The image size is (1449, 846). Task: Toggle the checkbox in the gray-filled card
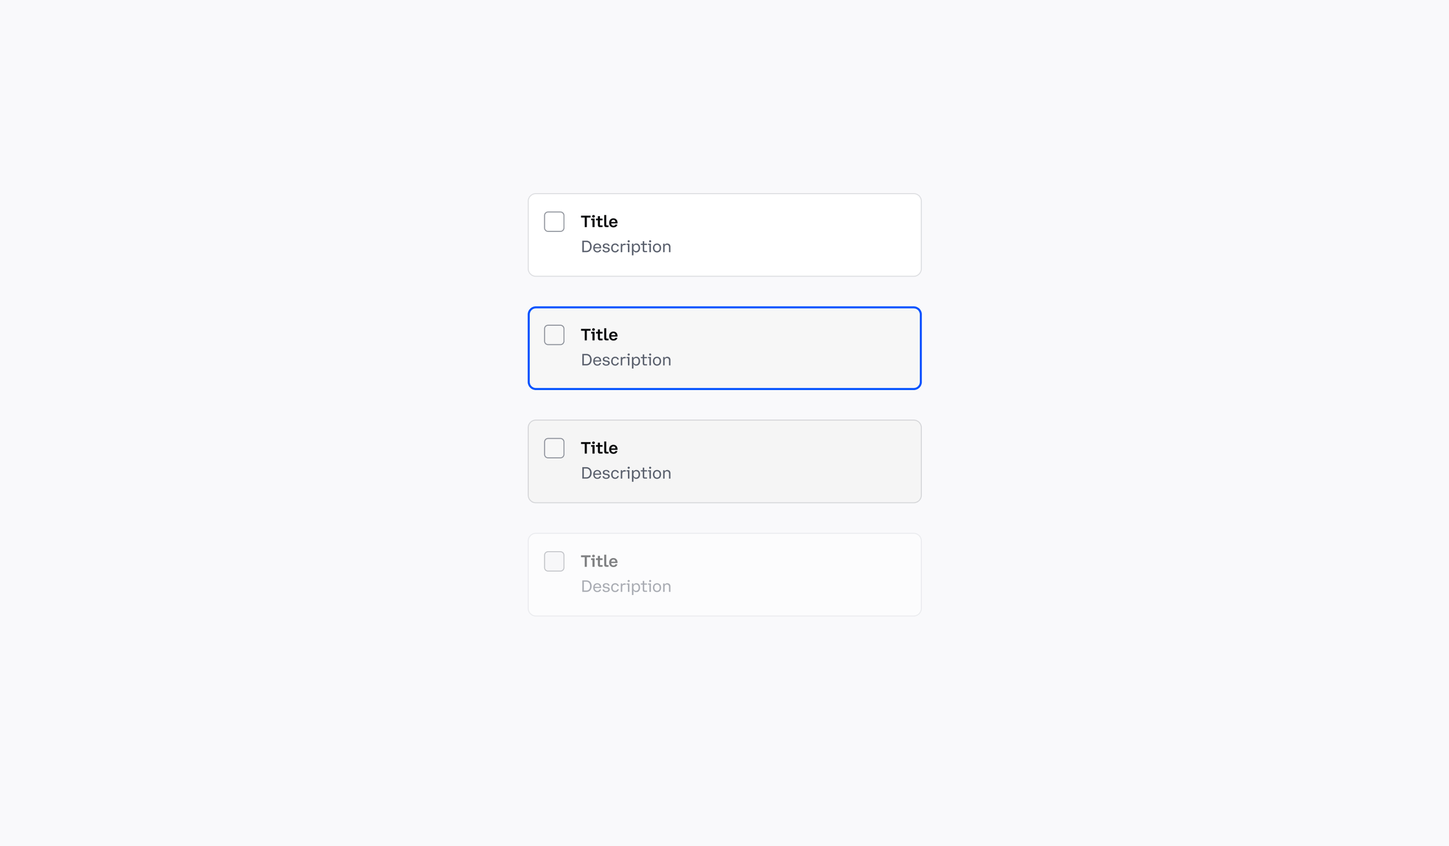click(554, 448)
